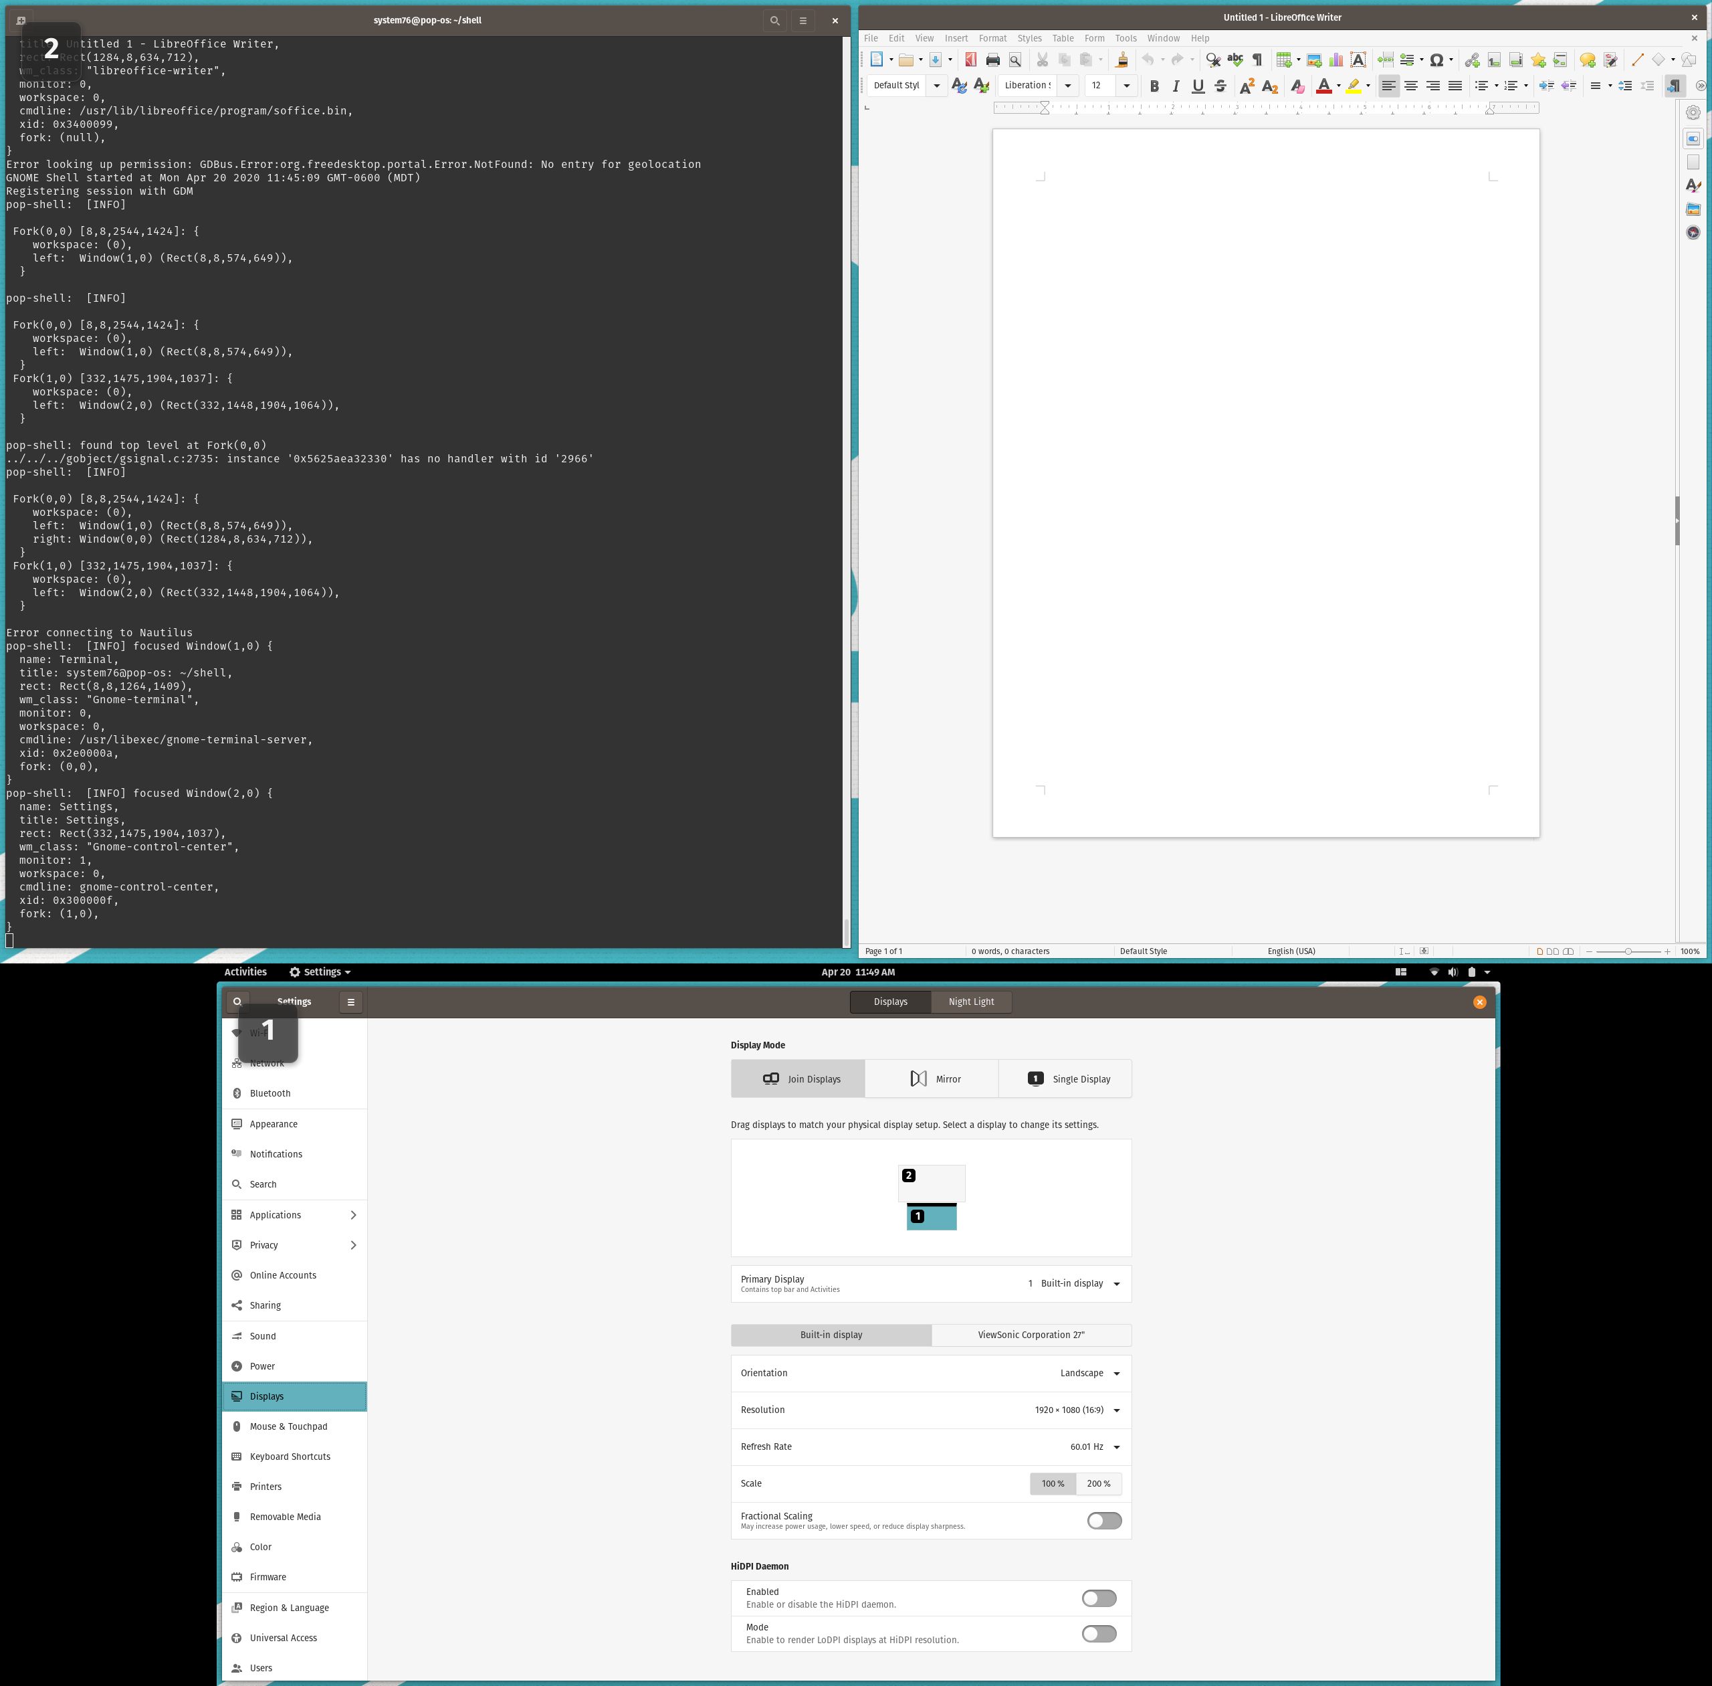Open Writer Insert menu

(x=956, y=38)
